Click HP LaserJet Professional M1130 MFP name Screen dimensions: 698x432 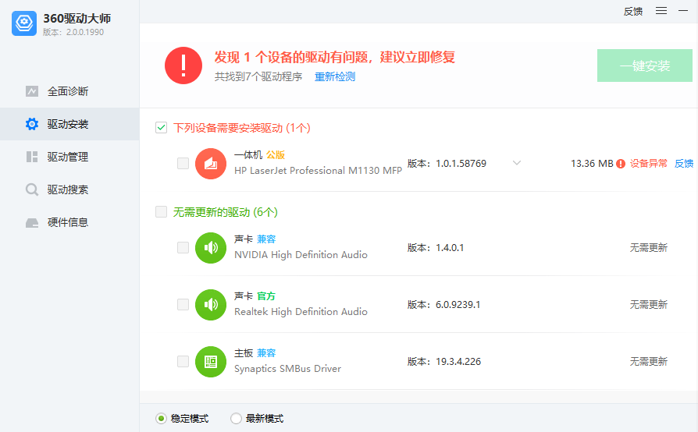[318, 171]
